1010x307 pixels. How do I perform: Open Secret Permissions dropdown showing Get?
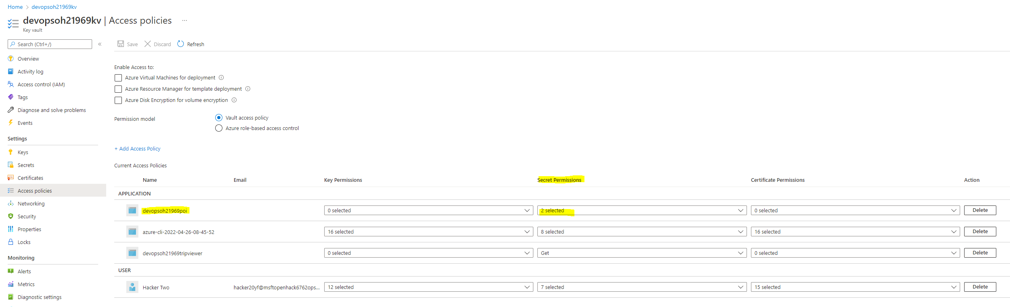pos(642,253)
